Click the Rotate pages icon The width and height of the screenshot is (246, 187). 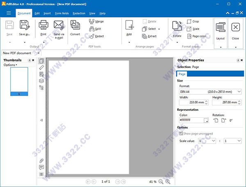(x=177, y=26)
